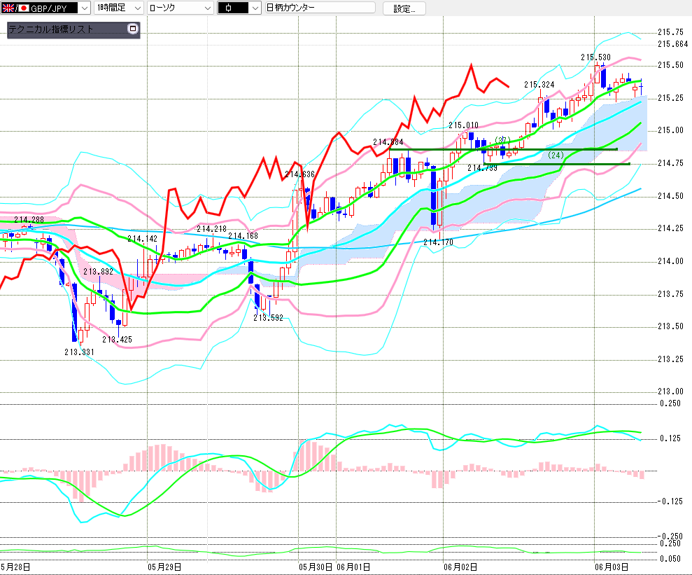Select the 213.331 low price label

tap(80, 352)
